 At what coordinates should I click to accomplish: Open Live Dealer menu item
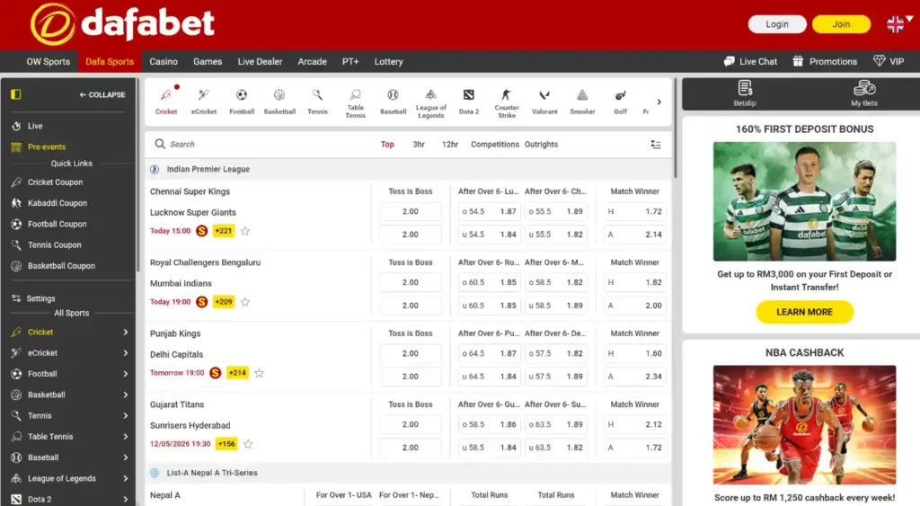coord(260,62)
